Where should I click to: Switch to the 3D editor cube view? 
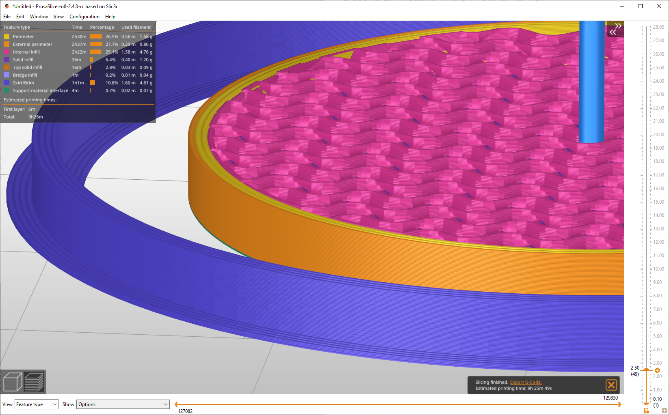(12, 382)
